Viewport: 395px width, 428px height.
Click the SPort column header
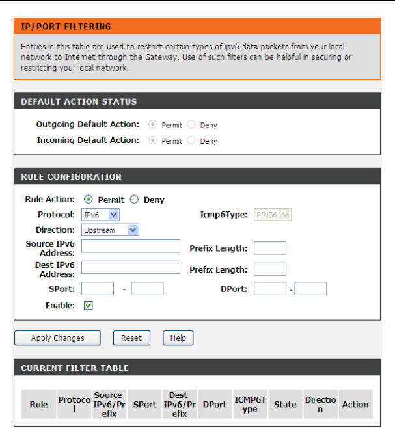[144, 404]
